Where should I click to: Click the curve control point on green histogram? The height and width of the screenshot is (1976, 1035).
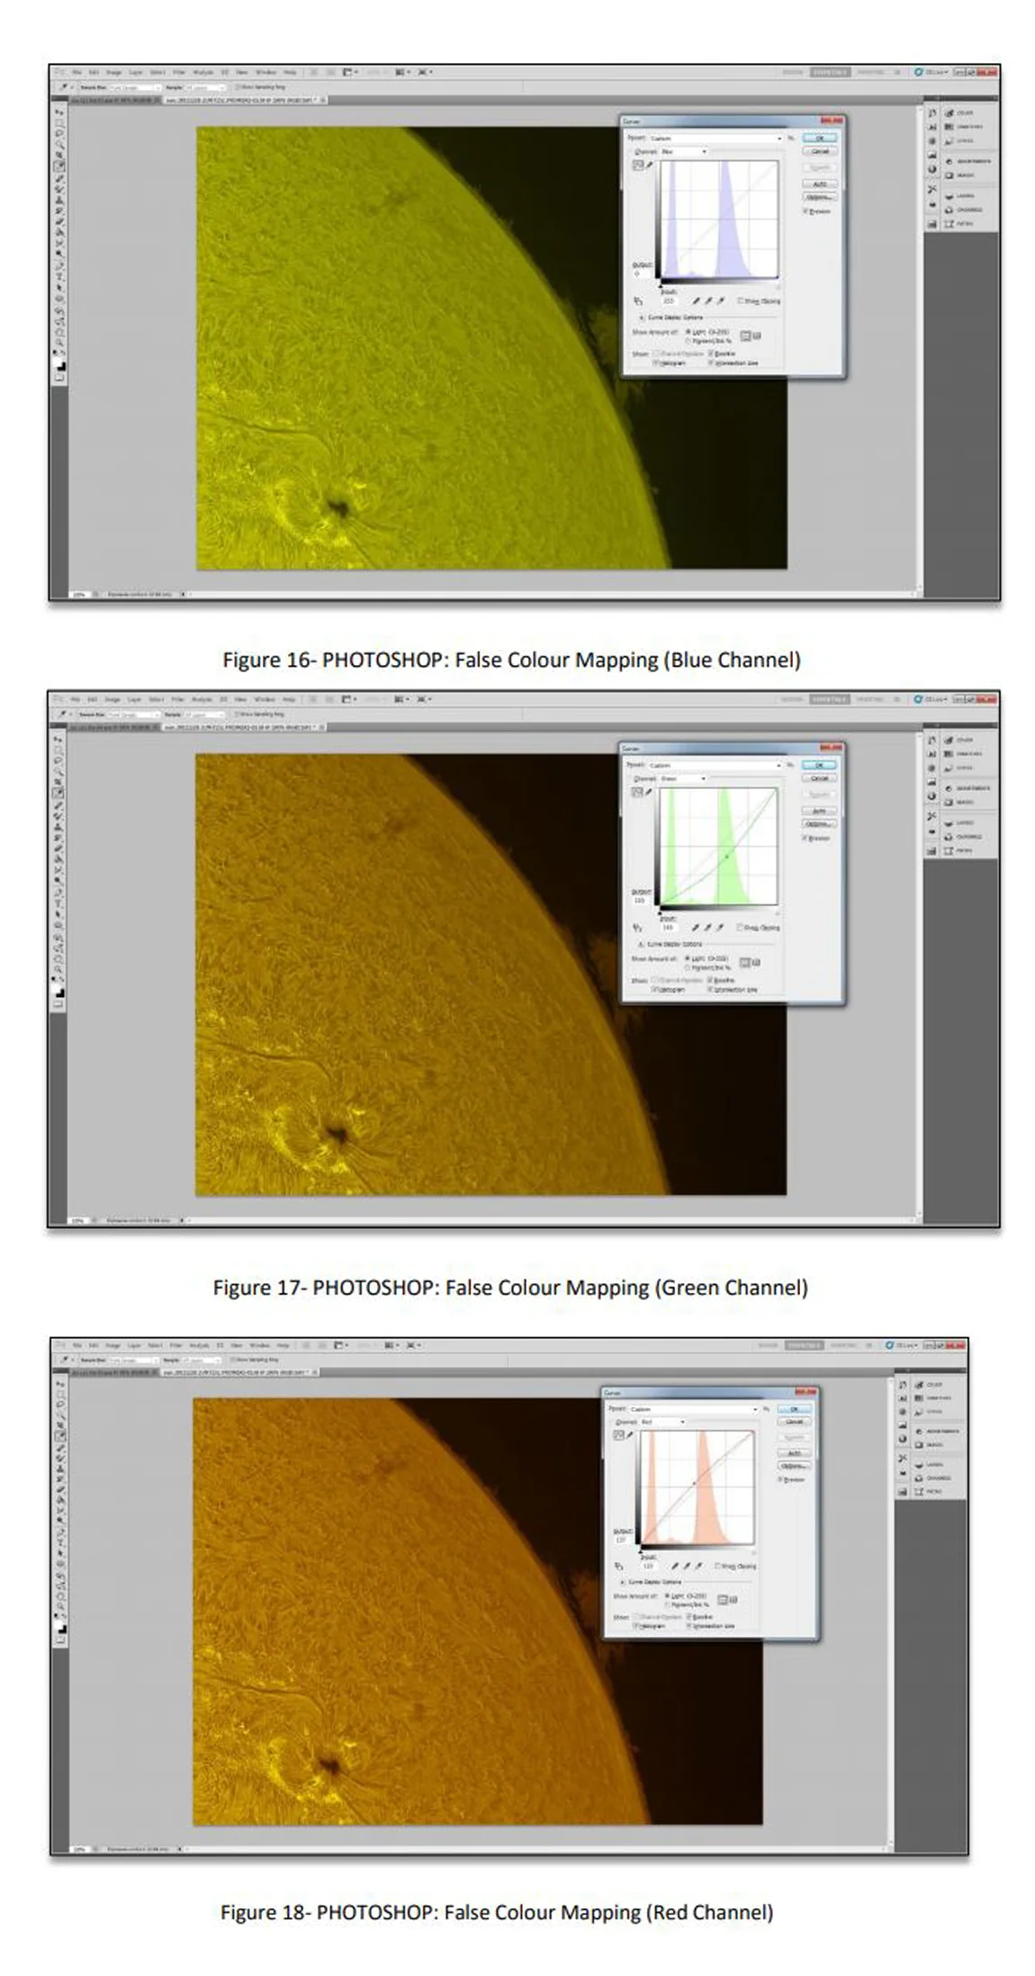727,857
